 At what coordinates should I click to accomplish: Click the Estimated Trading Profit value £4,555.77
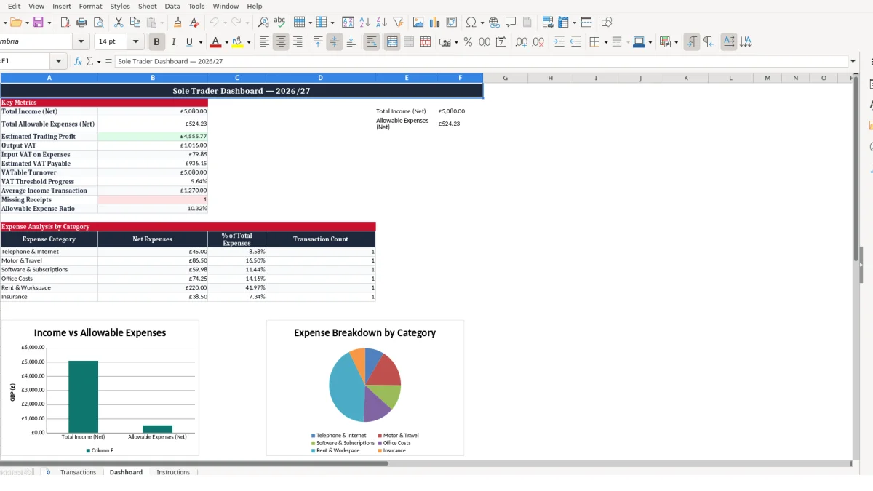pos(153,137)
